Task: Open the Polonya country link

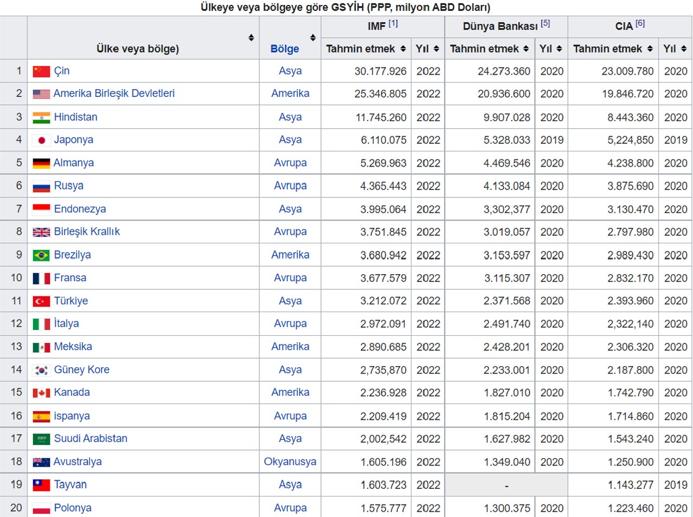Action: point(73,508)
